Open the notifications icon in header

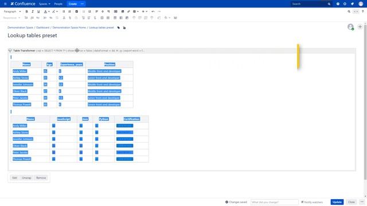tap(352, 4)
